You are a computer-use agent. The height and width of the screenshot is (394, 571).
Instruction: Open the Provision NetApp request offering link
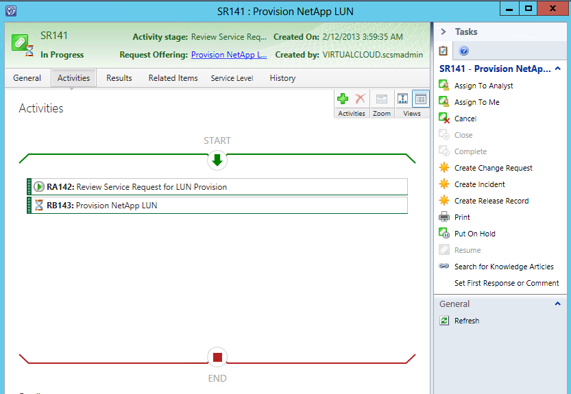point(228,55)
